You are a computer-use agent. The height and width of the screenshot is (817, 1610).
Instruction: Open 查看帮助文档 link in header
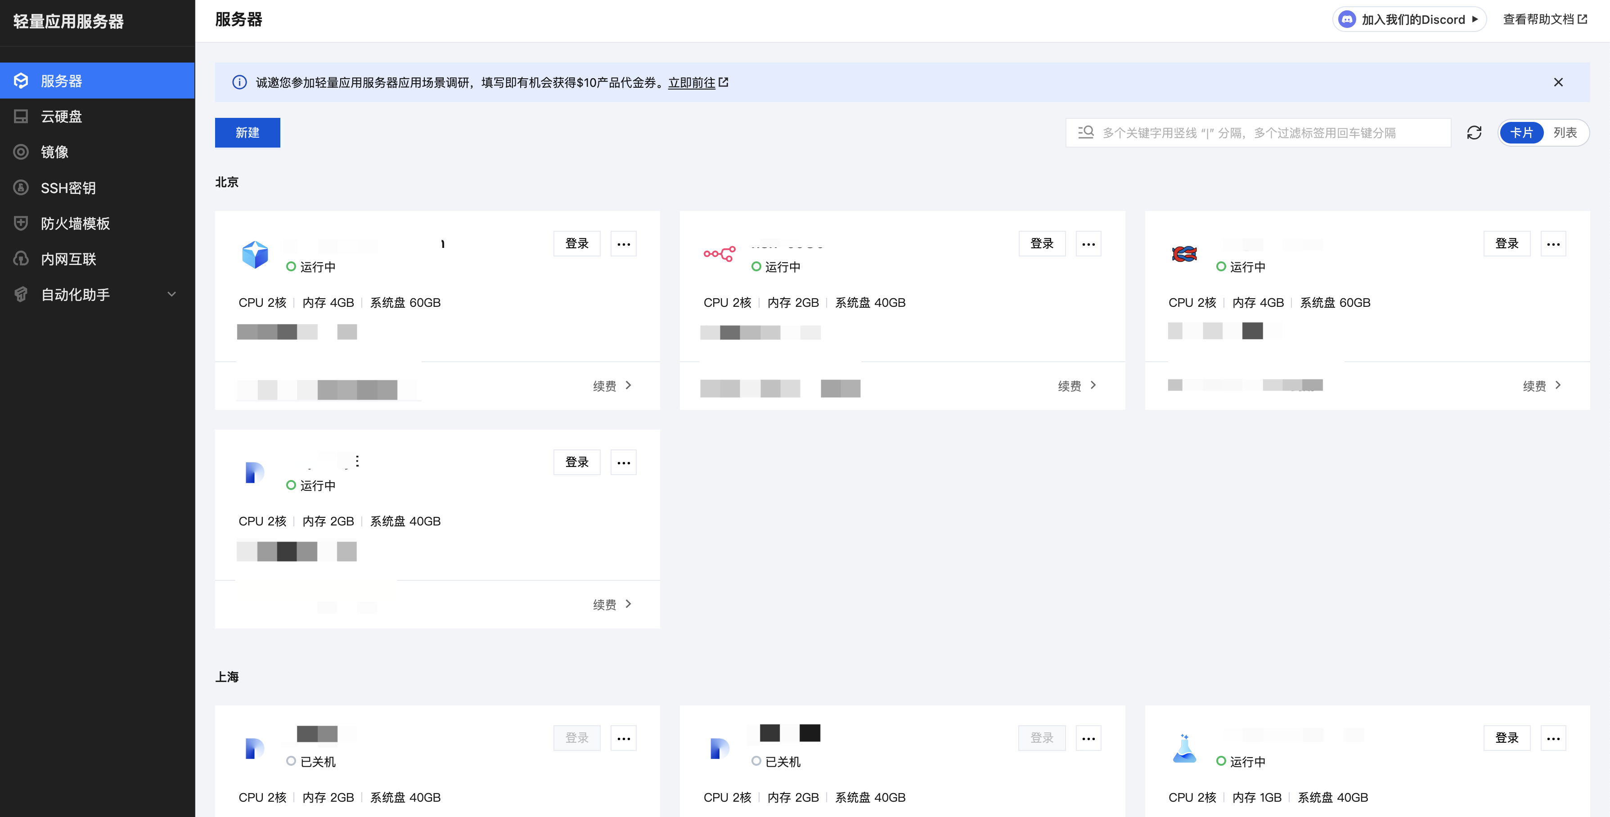(1544, 19)
